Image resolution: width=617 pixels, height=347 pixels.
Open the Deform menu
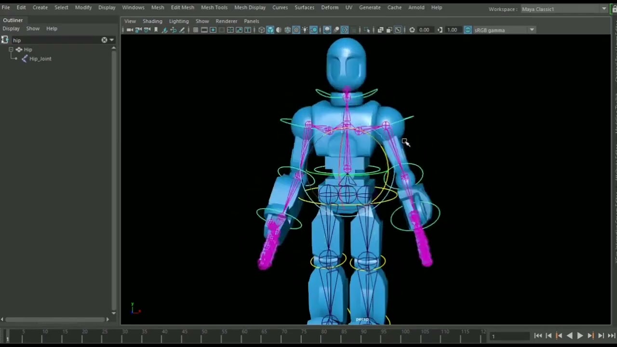click(x=330, y=7)
